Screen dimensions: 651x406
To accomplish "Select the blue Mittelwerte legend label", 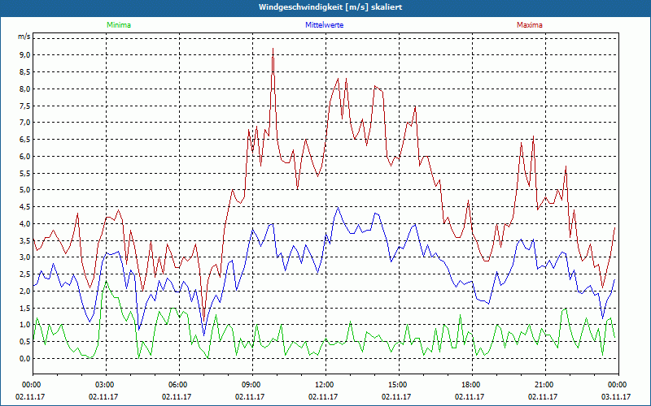I will tap(324, 25).
